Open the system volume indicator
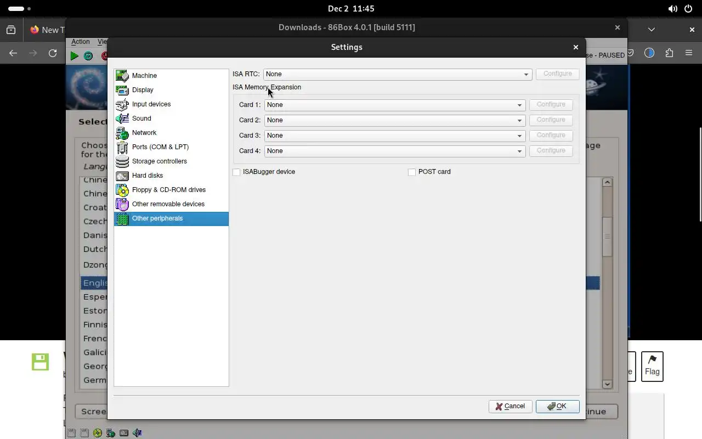The height and width of the screenshot is (439, 702). click(672, 9)
